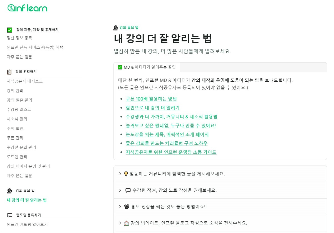
Task: Click lightbulb icon in 활동하는 커뮤니티 row
Action: [126, 174]
